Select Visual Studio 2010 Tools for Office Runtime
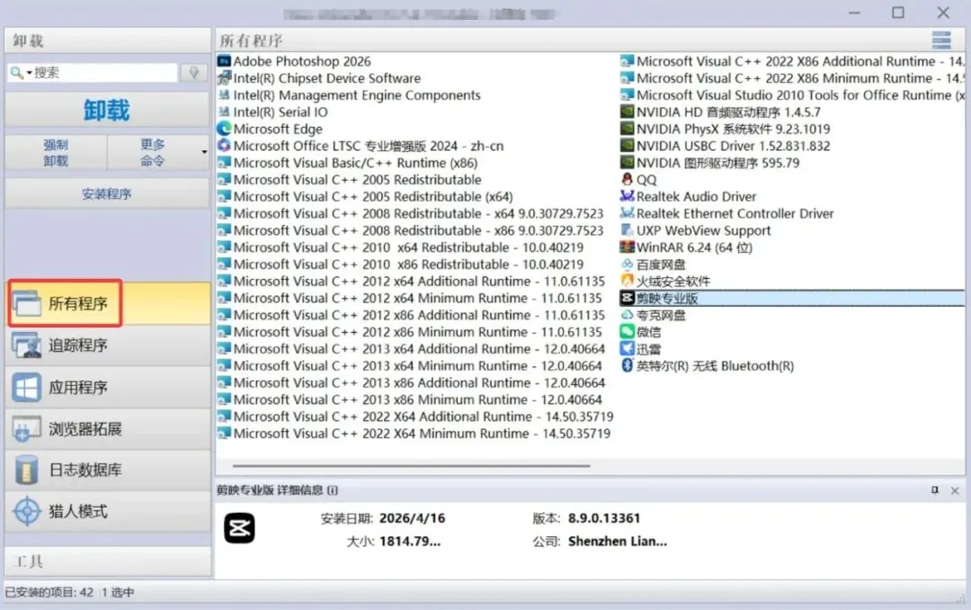The height and width of the screenshot is (610, 971). click(792, 95)
